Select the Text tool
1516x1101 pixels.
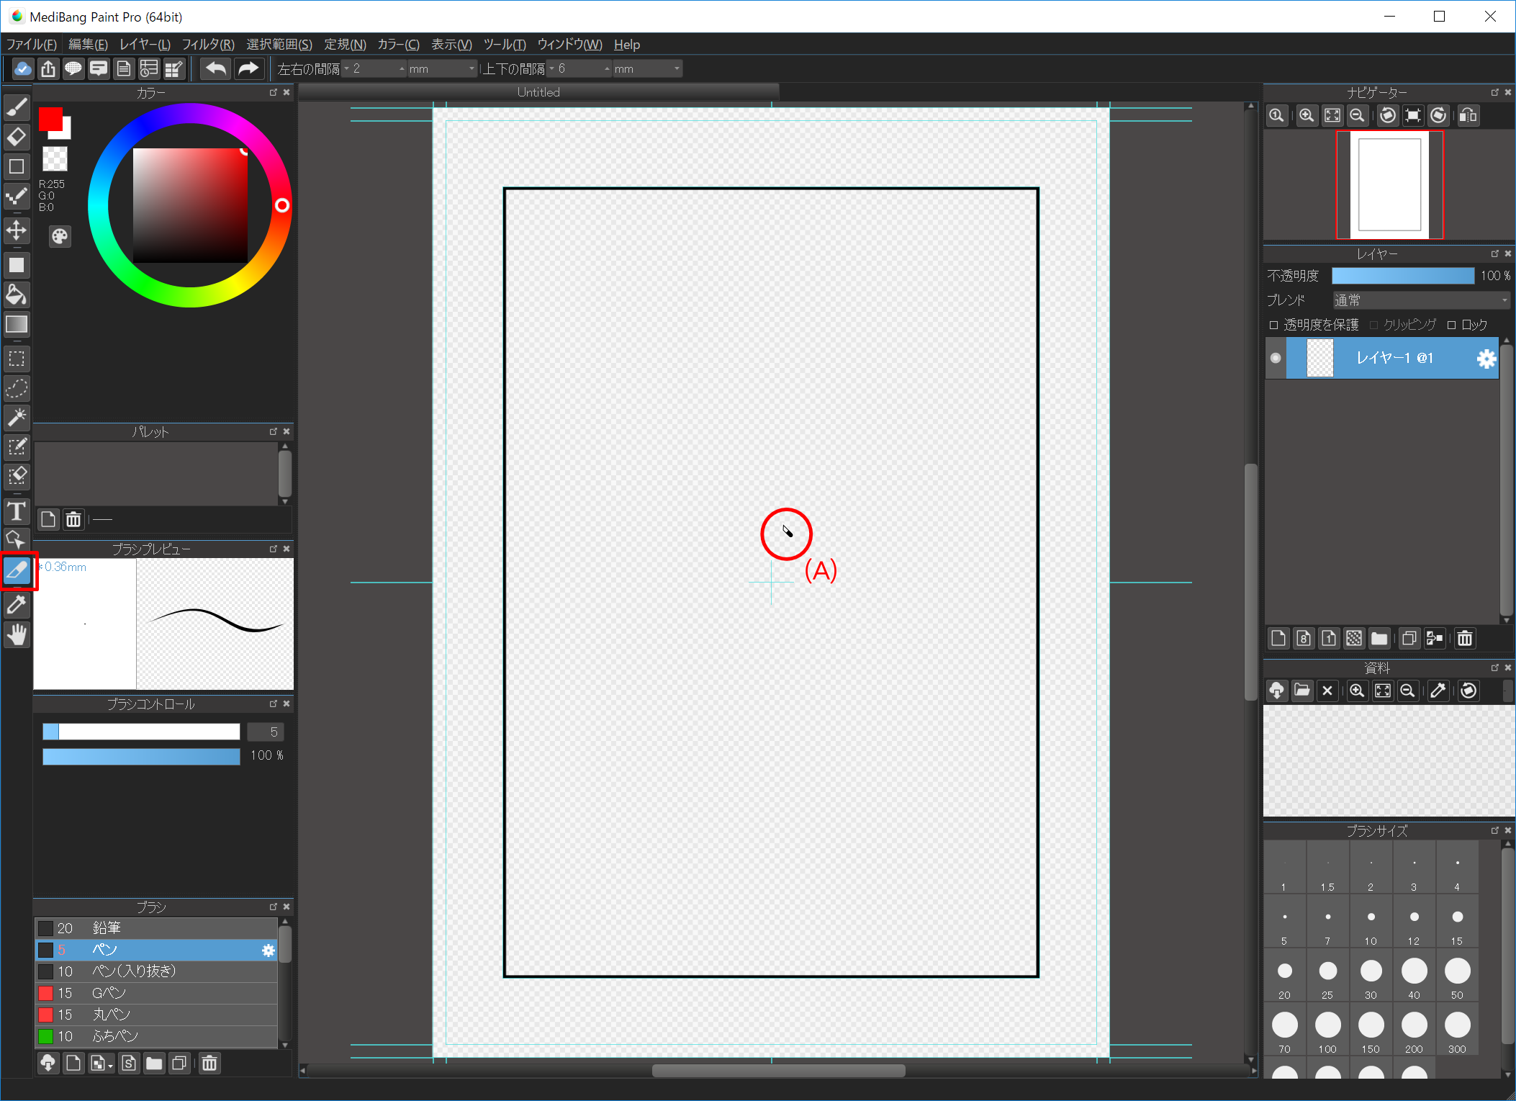[x=17, y=511]
